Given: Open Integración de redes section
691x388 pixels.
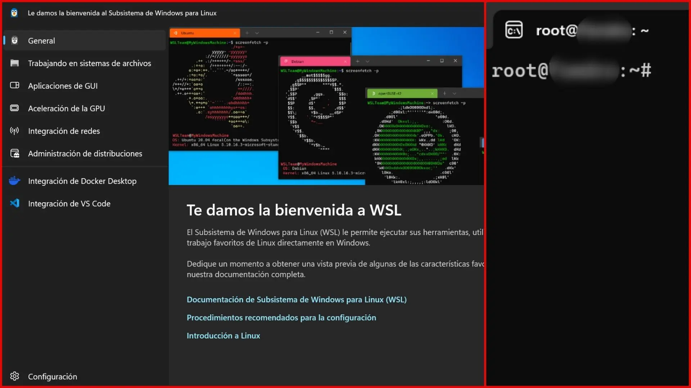Looking at the screenshot, I should tap(64, 131).
